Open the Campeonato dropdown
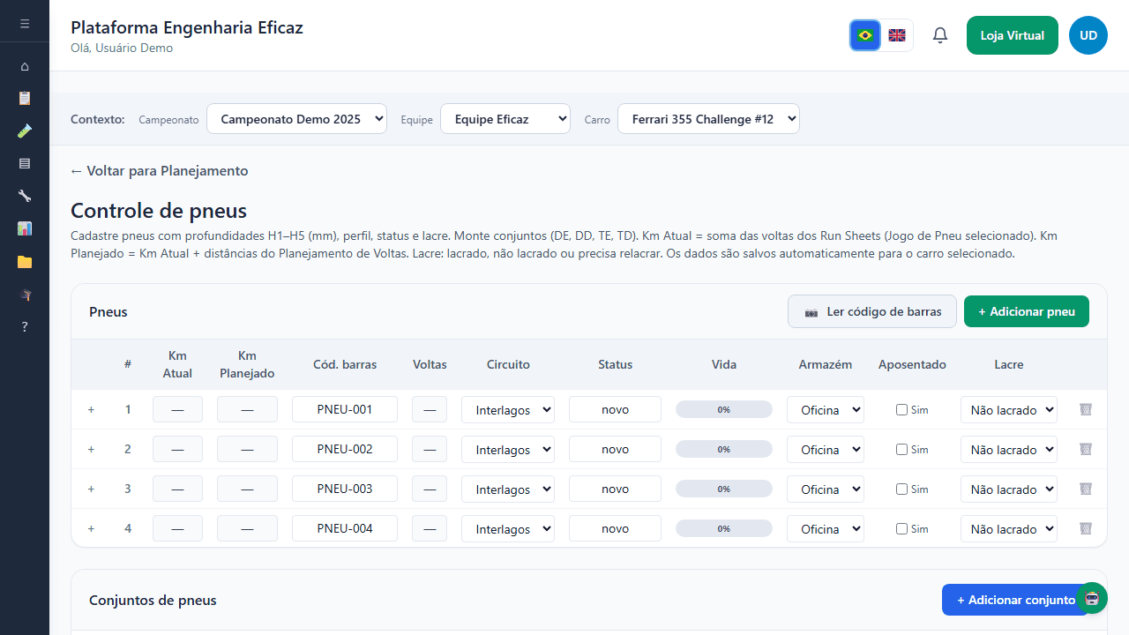 coord(296,119)
